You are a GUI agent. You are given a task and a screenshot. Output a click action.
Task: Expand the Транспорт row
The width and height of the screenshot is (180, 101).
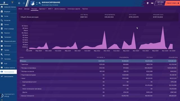pyautogui.click(x=21, y=65)
